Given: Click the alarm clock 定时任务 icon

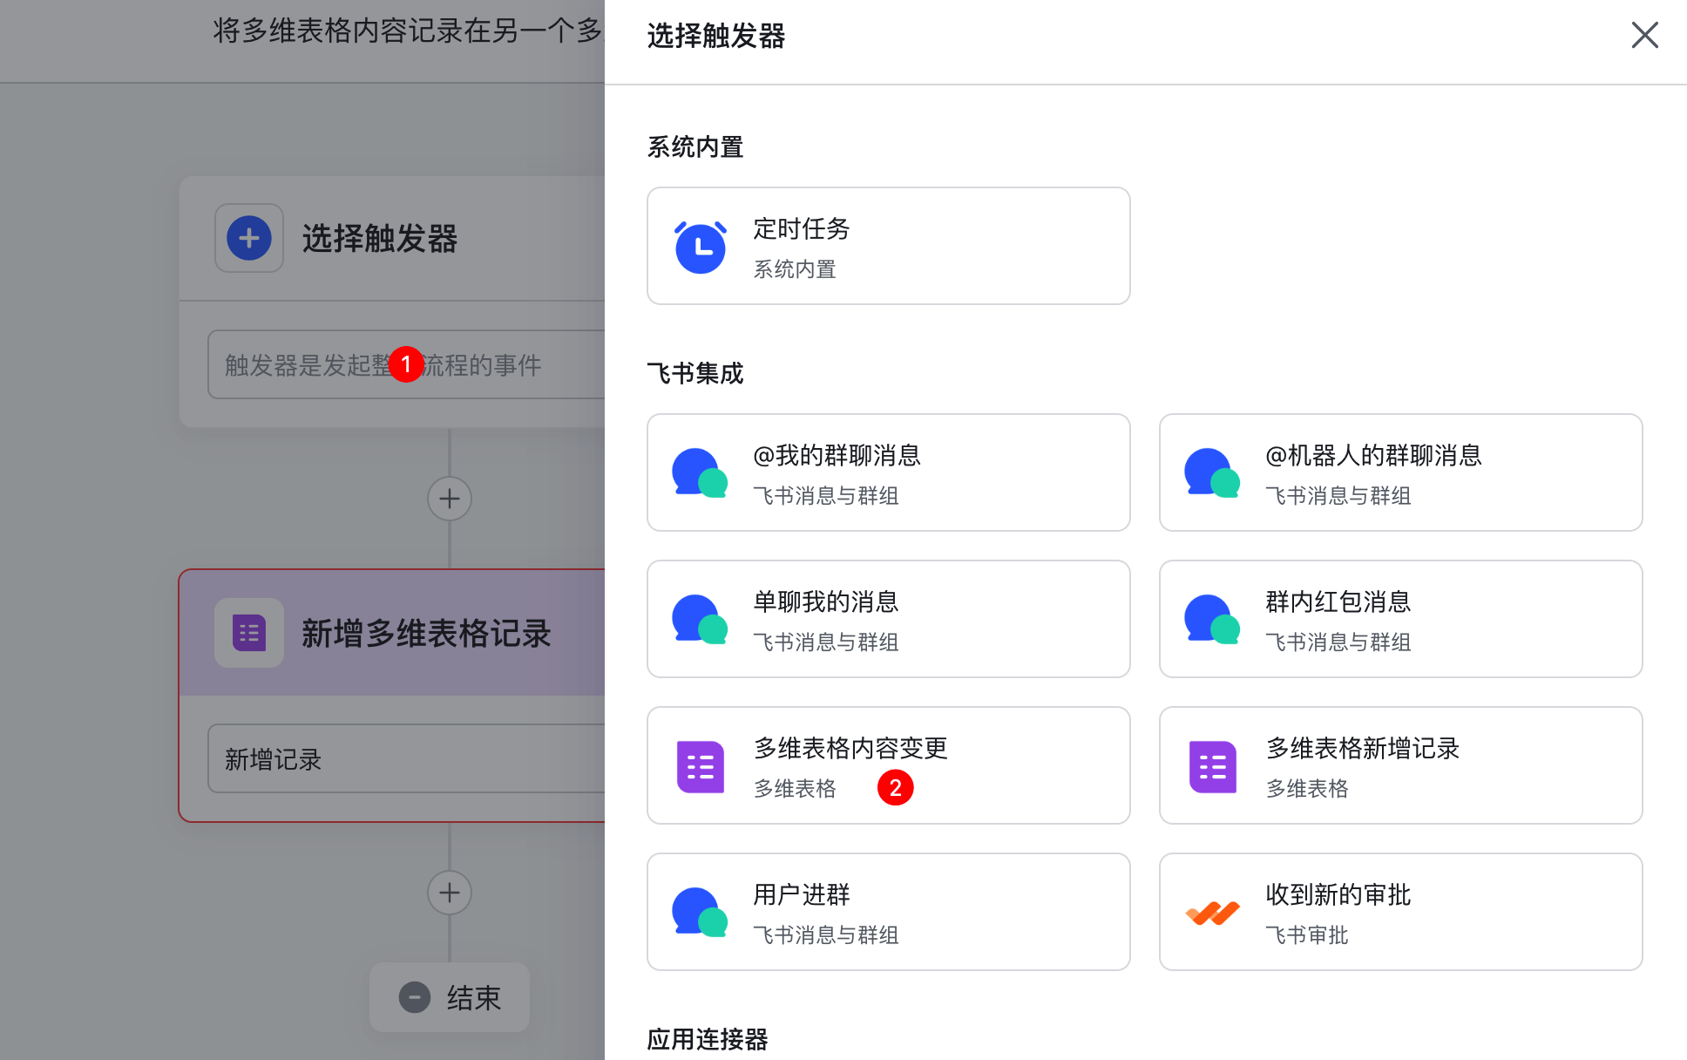Looking at the screenshot, I should click(700, 247).
